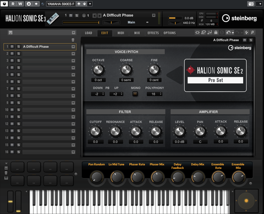
Task: Select the next preset down arrow
Action: click(x=84, y=4)
